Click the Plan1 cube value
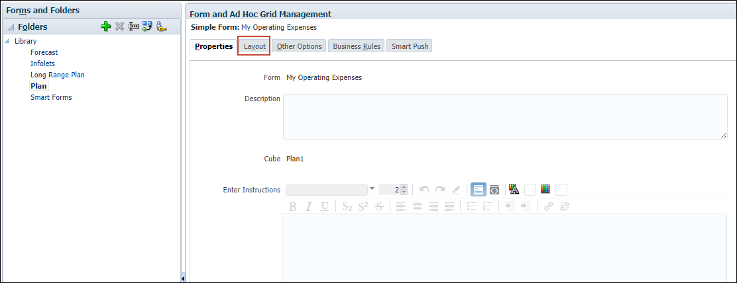The height and width of the screenshot is (283, 737). click(295, 159)
